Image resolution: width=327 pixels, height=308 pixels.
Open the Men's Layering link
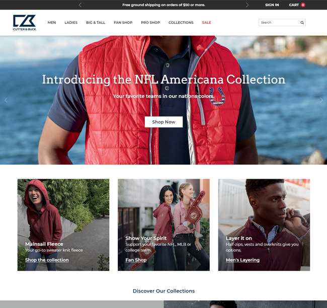pyautogui.click(x=242, y=260)
